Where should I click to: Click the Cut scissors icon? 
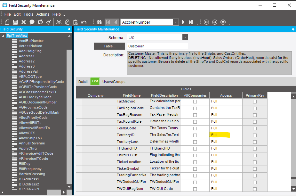59,22
